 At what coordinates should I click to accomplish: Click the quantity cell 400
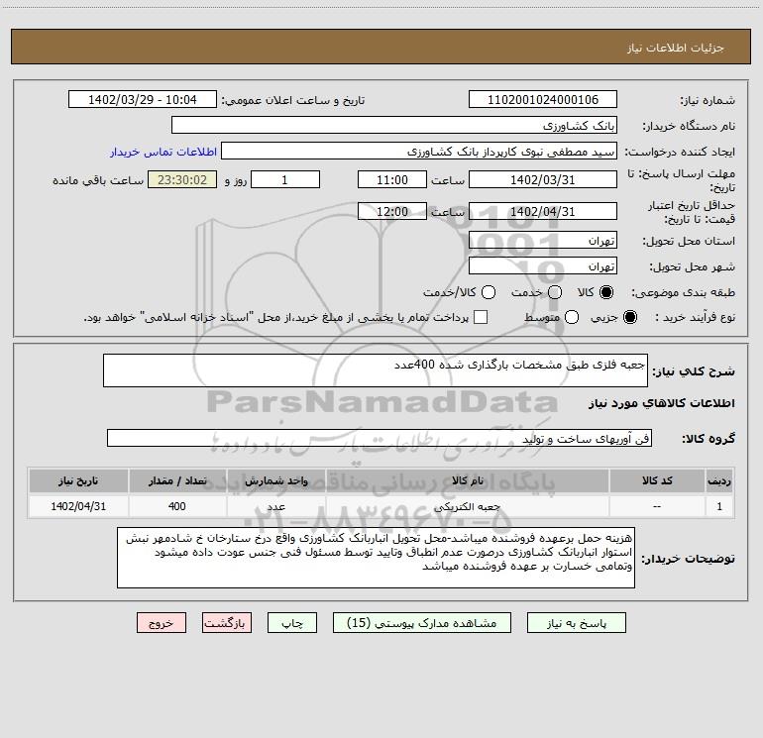tap(177, 506)
